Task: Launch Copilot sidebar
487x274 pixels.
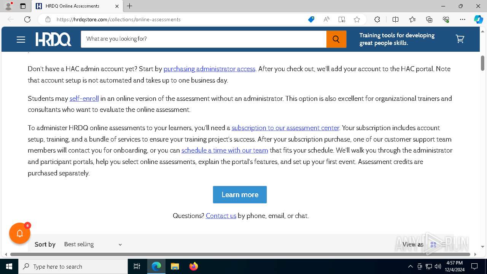Action: (x=478, y=19)
